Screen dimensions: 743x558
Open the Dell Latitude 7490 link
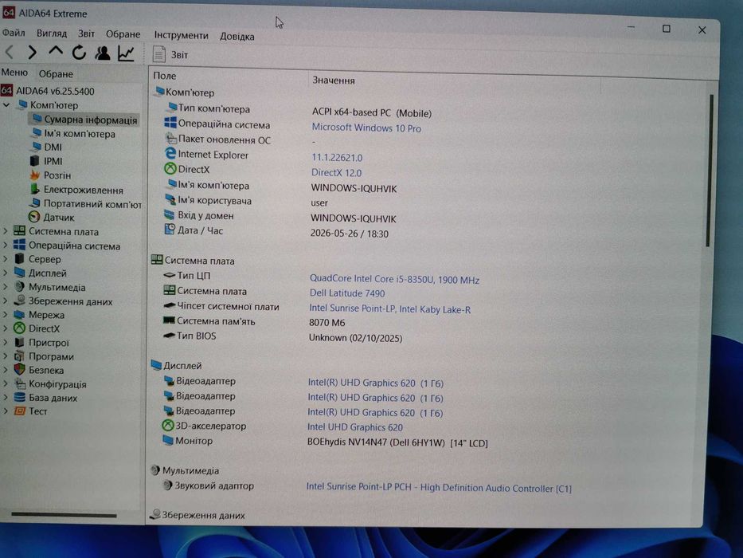347,293
